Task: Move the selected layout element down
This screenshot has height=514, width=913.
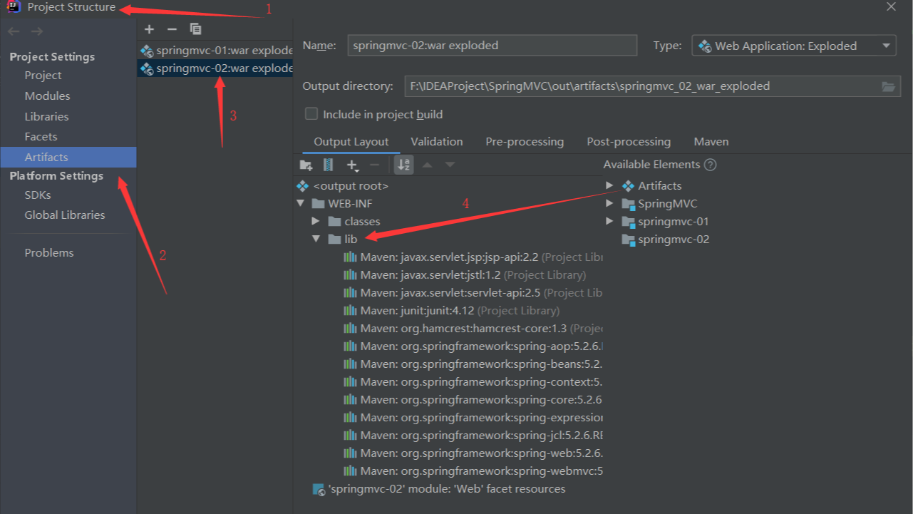Action: pos(450,165)
